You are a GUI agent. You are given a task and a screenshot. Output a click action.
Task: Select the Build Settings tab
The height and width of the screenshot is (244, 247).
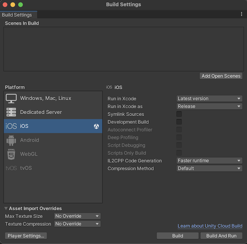click(x=17, y=15)
